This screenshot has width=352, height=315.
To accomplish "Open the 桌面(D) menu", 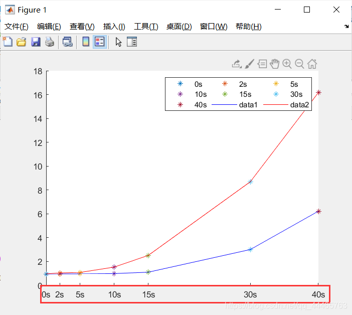I will click(179, 27).
